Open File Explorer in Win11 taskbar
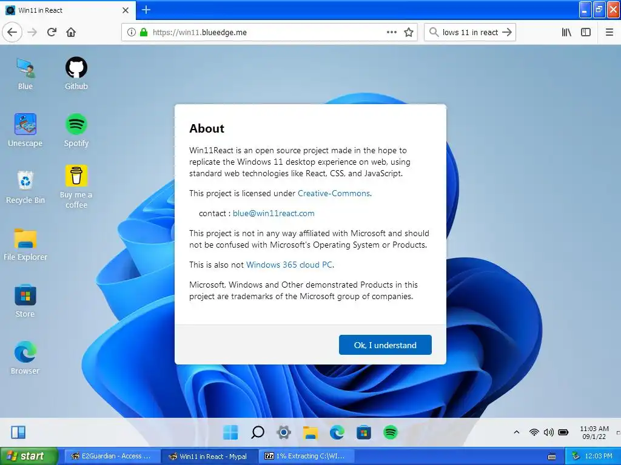This screenshot has width=621, height=465. pos(310,432)
